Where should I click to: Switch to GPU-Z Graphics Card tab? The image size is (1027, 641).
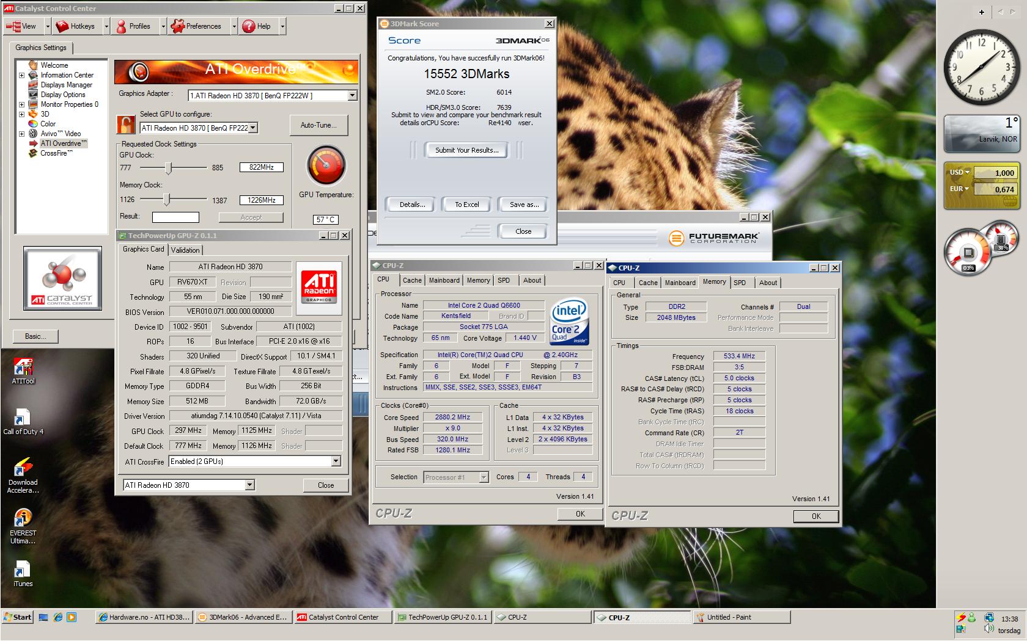(x=144, y=249)
